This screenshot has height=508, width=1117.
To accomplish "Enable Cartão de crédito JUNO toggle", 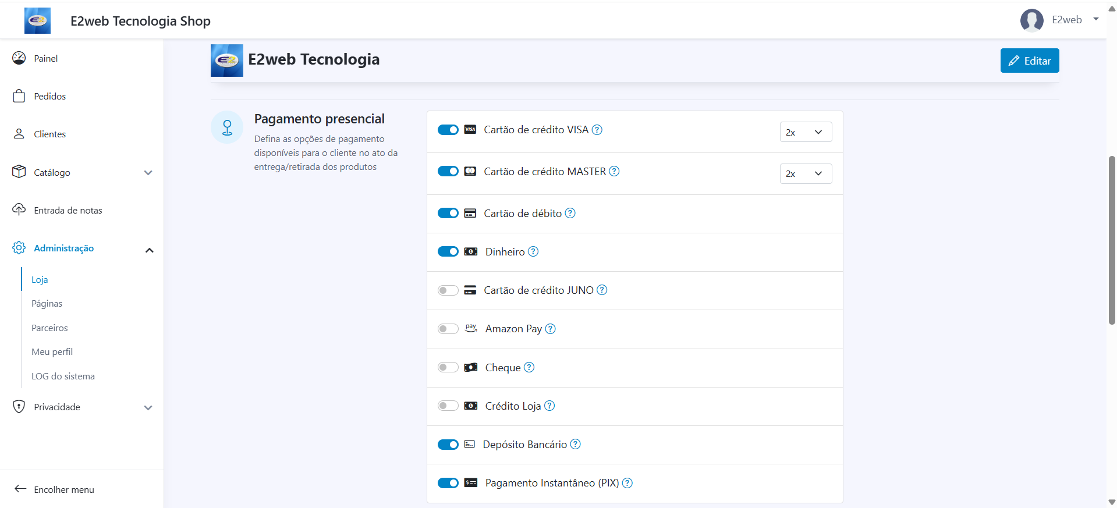I will point(448,290).
